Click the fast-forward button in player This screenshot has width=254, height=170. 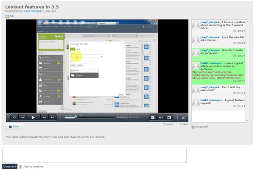point(44,118)
